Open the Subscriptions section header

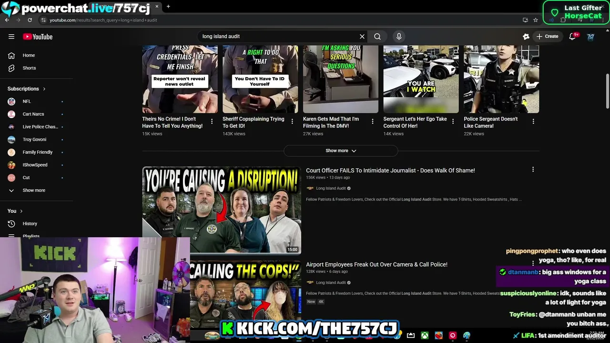[x=27, y=89]
